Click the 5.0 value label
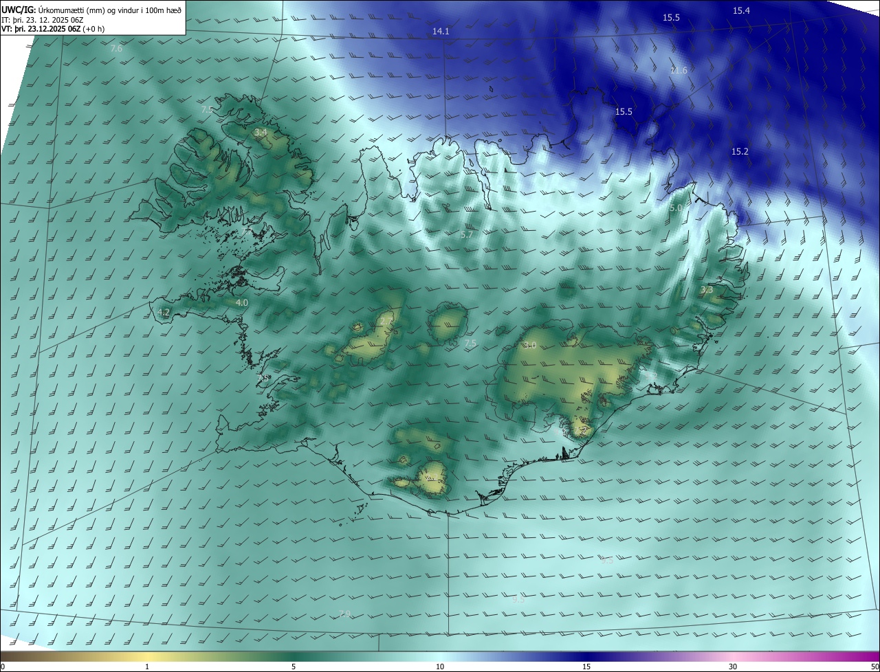 [x=676, y=208]
